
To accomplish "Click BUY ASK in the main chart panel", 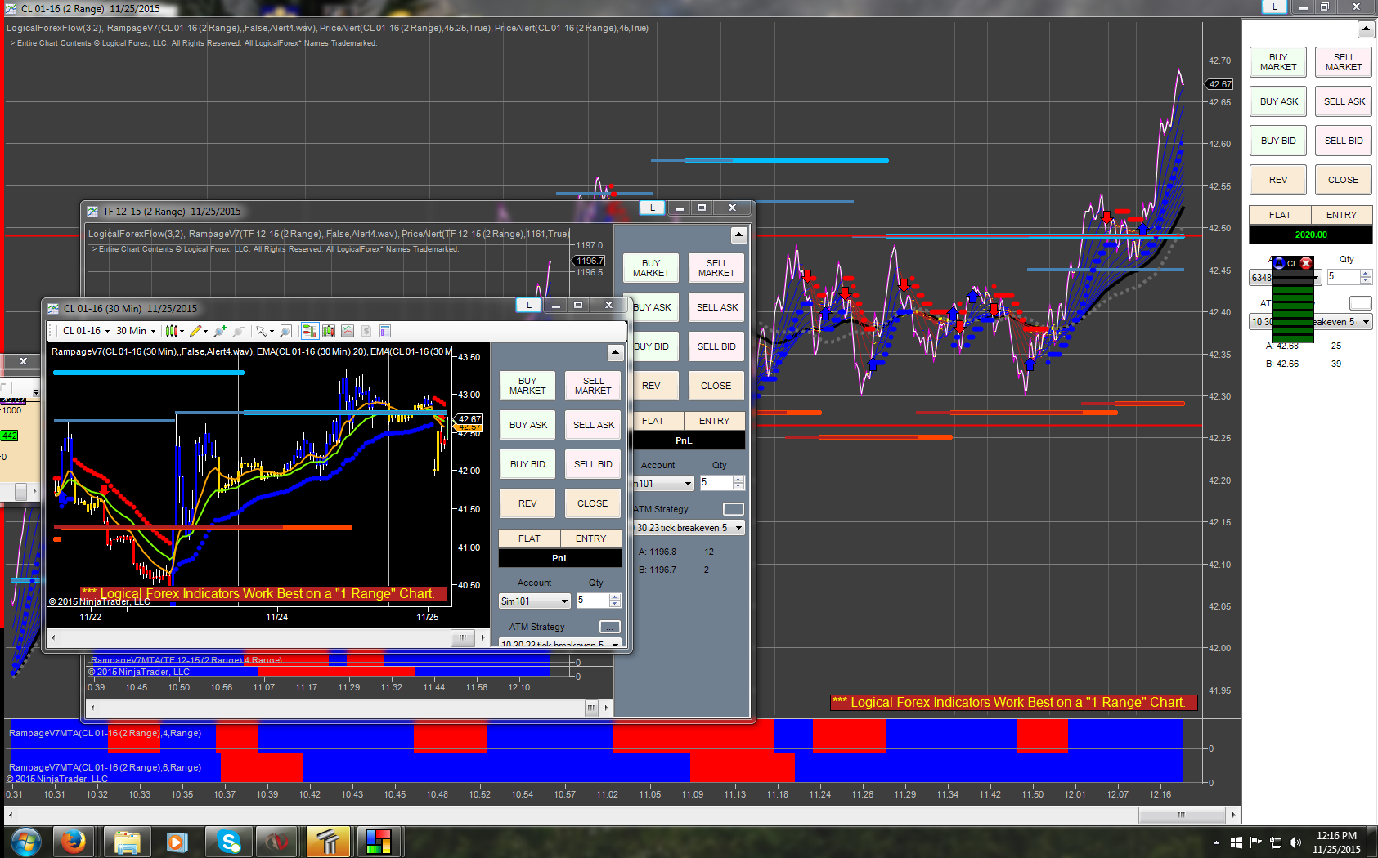I will click(1278, 101).
